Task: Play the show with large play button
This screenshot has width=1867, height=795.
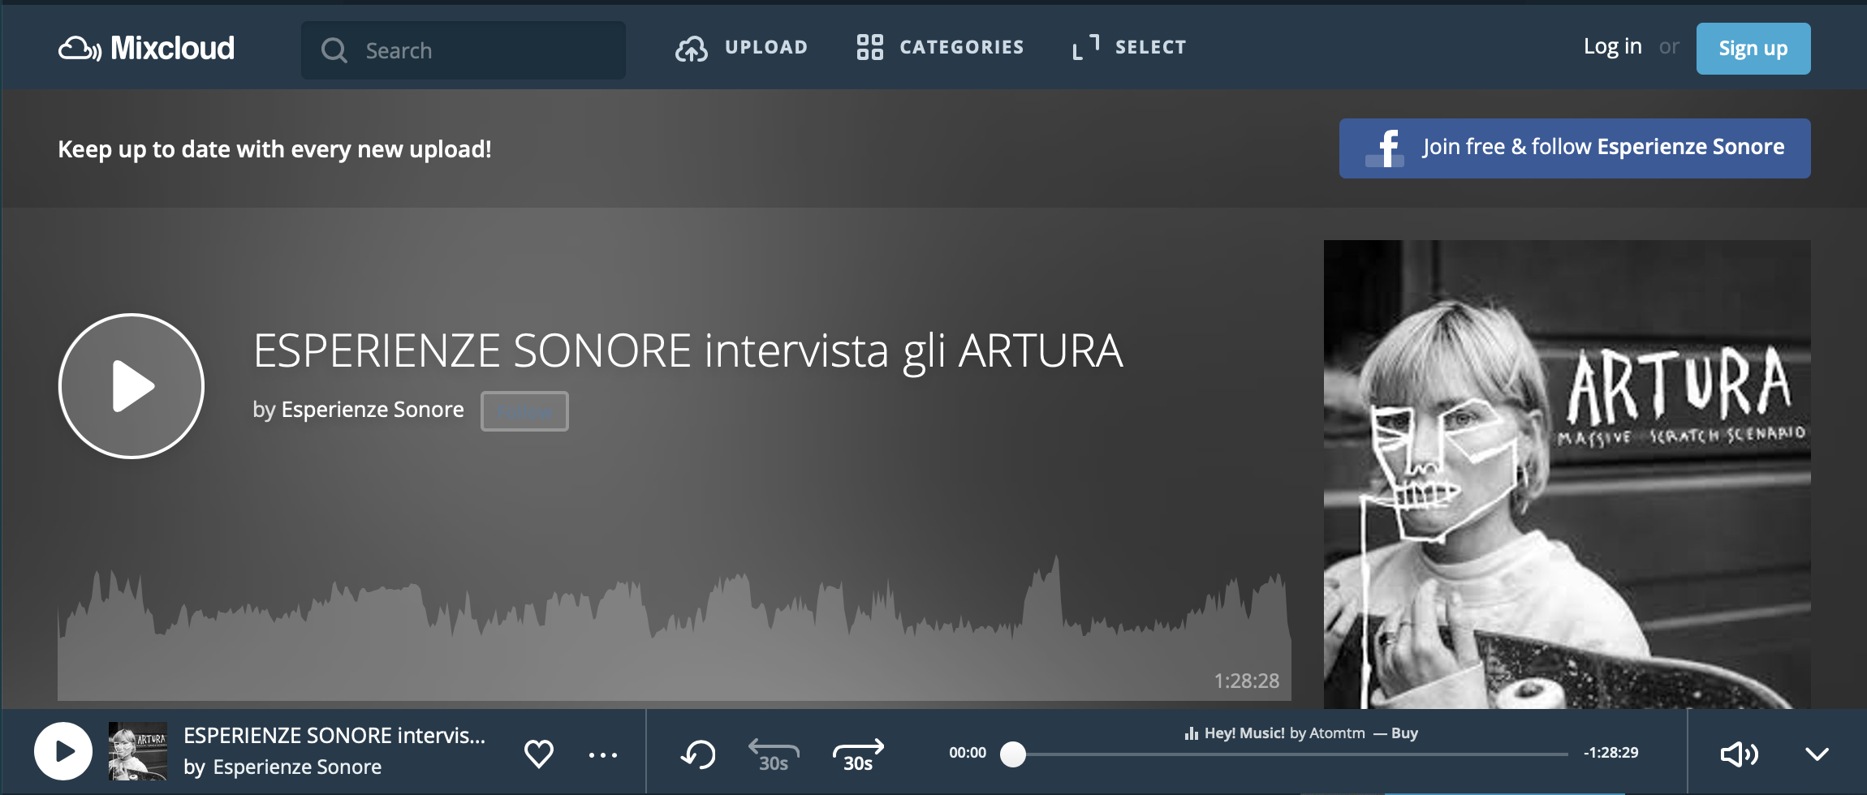Action: pyautogui.click(x=132, y=386)
